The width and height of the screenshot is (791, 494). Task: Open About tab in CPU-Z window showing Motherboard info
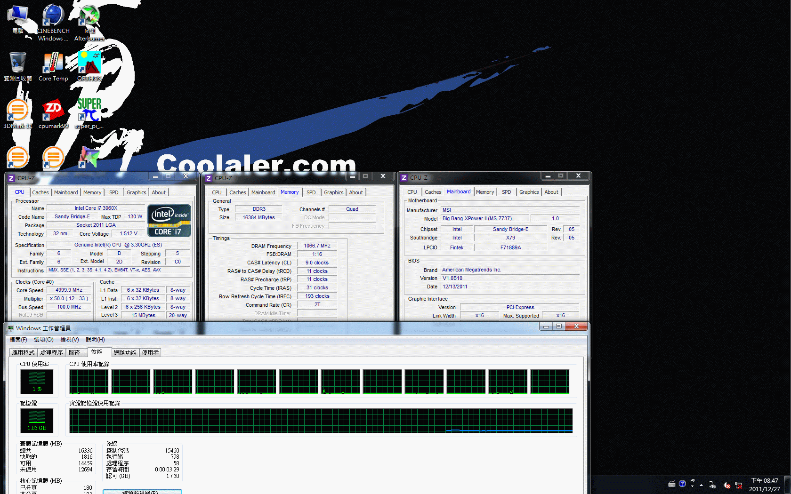551,192
